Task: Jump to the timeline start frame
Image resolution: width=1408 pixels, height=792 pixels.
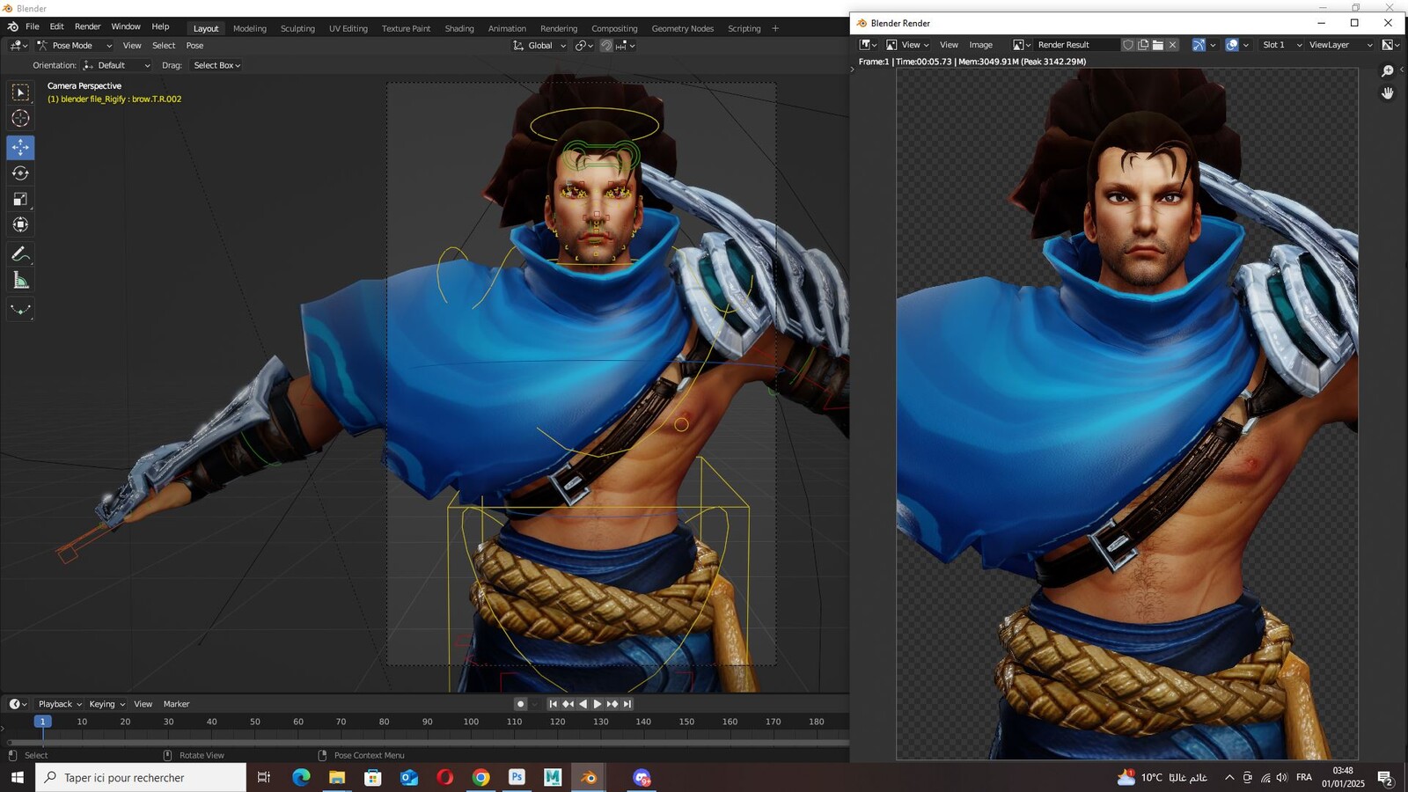Action: click(x=553, y=704)
